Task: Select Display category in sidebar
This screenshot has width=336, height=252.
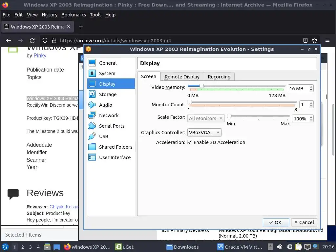Action: pyautogui.click(x=111, y=84)
